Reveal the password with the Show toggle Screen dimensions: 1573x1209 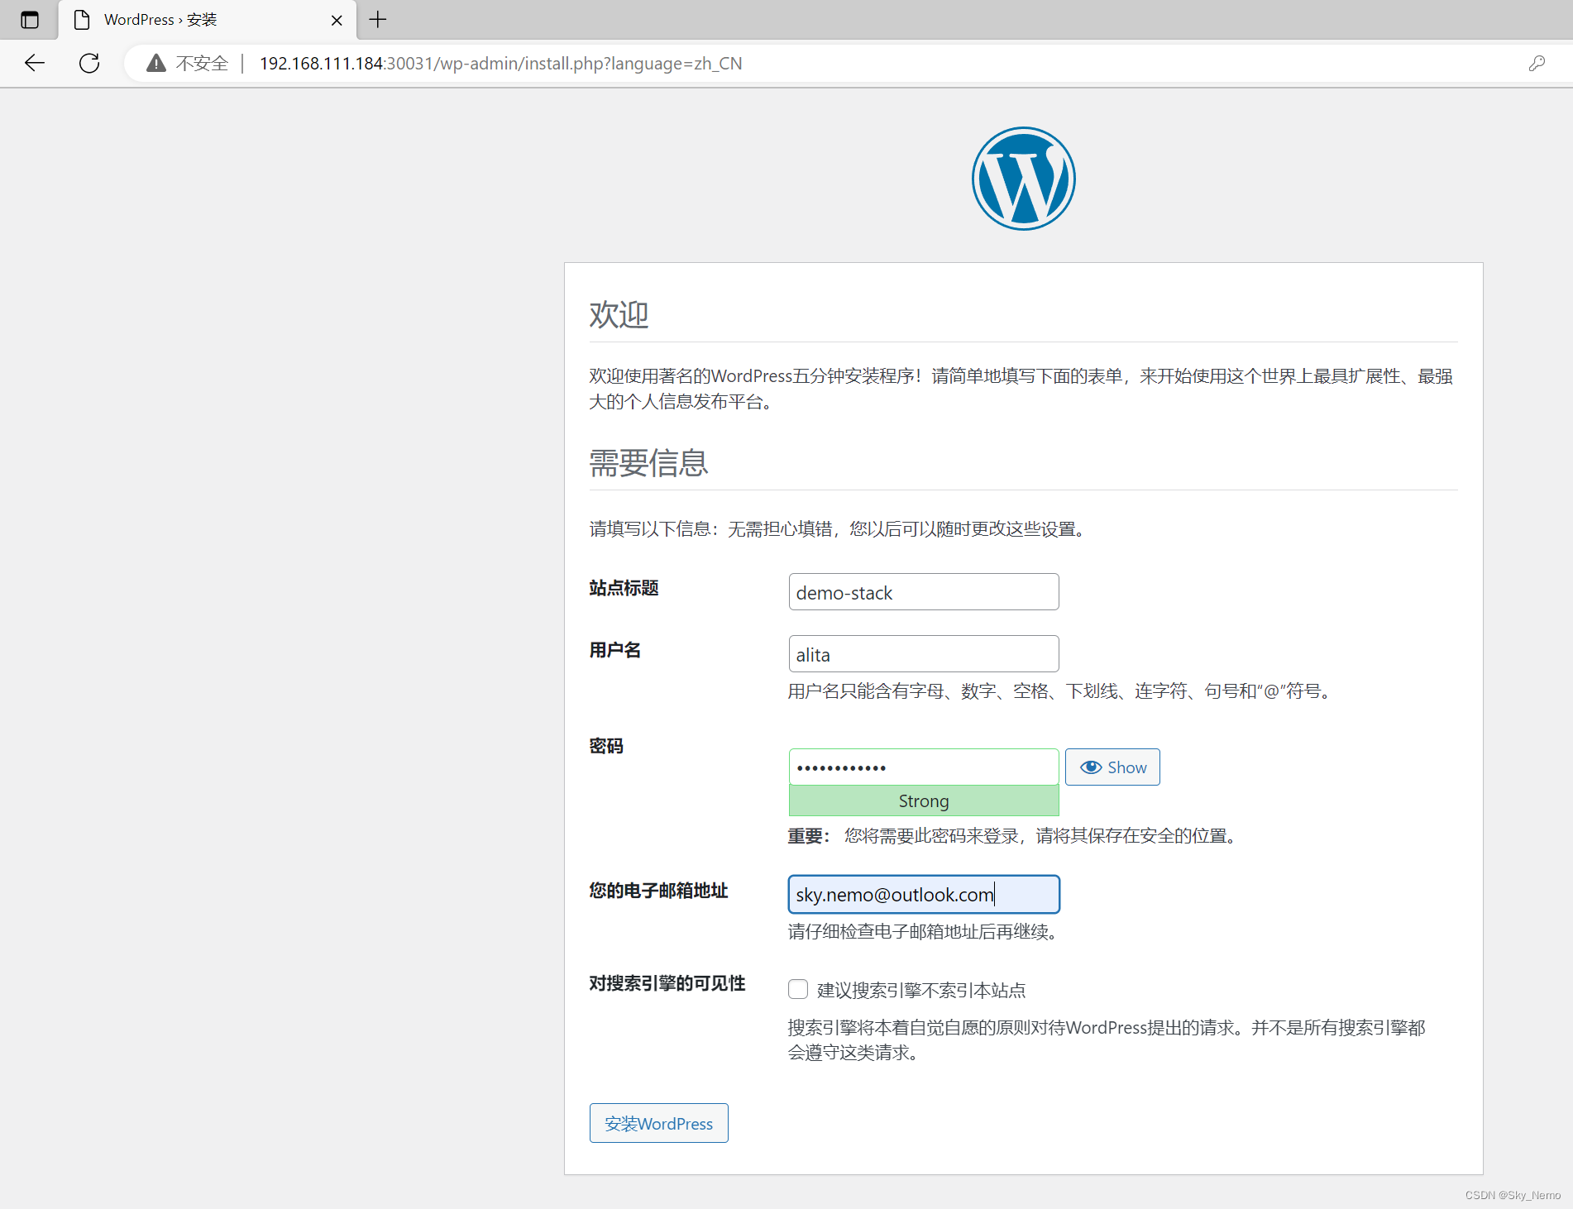tap(1112, 767)
